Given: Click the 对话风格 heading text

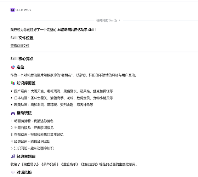Looking at the screenshot, I should pos(24,172).
